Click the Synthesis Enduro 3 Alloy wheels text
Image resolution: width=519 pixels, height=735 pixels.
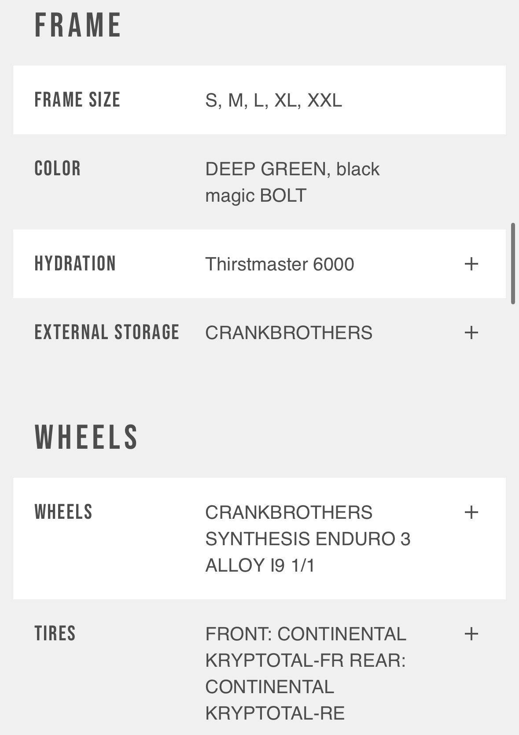tap(308, 539)
